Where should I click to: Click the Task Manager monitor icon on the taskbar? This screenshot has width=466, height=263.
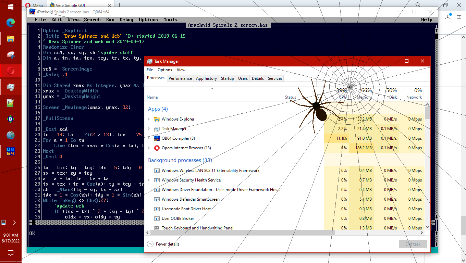pyautogui.click(x=11, y=87)
